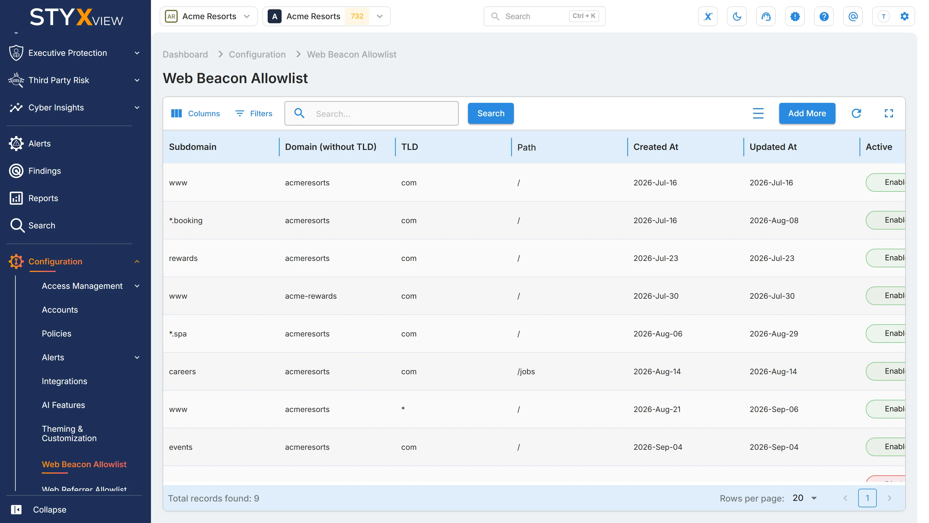Change row density with the lines icon
The width and height of the screenshot is (929, 523).
coord(758,113)
